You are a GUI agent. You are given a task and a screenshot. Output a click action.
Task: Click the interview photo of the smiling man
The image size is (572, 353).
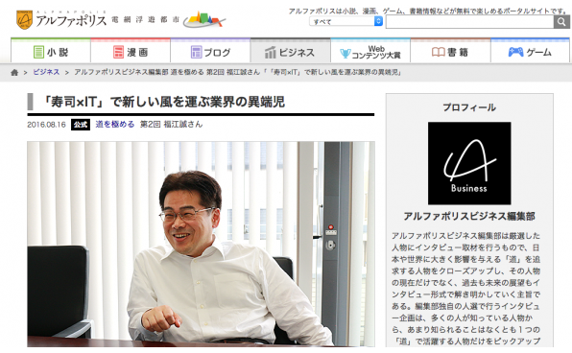(x=201, y=244)
